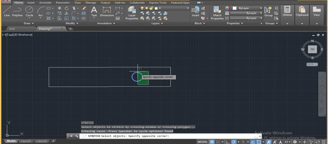Choose the Hatch tool
328x144 pixels.
pyautogui.click(x=48, y=18)
